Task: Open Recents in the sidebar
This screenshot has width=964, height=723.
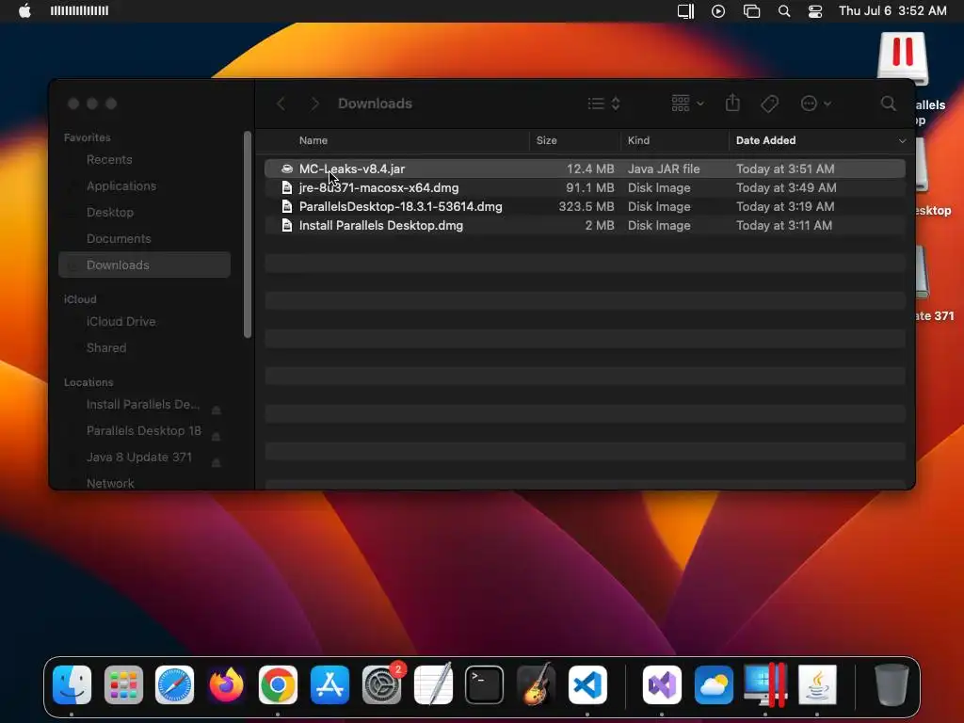Action: tap(109, 160)
